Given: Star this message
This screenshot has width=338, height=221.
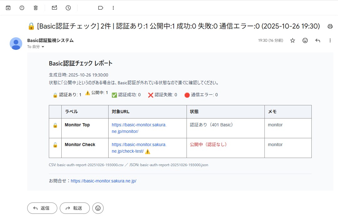Looking at the screenshot, I should pos(293,40).
